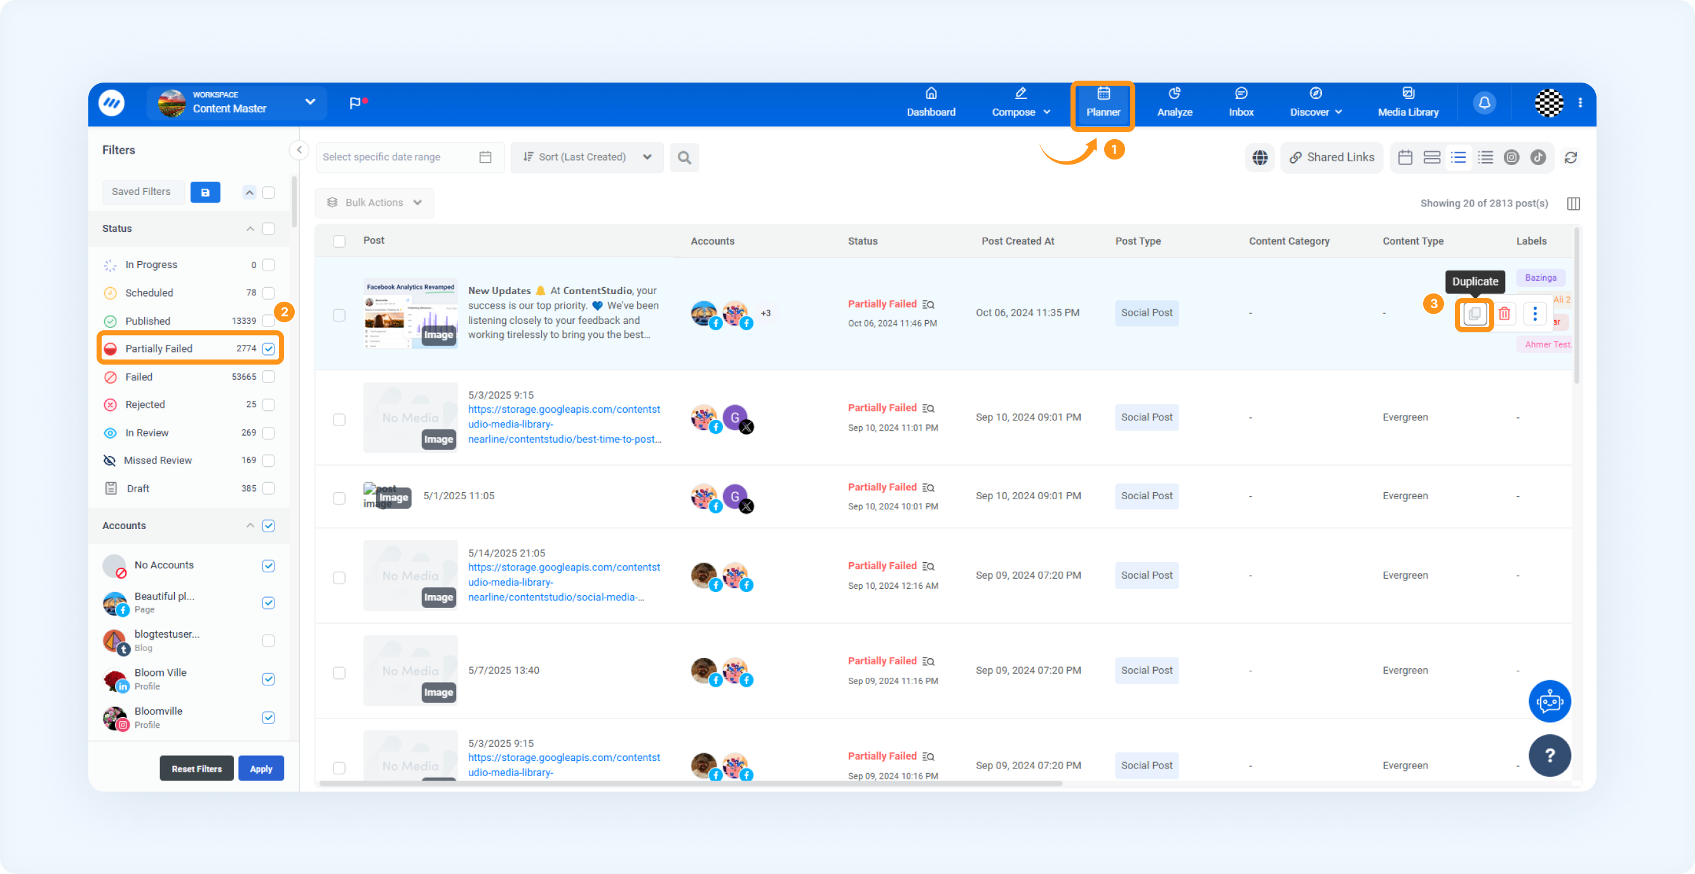Check the Draft status filter
The image size is (1695, 874).
click(269, 488)
